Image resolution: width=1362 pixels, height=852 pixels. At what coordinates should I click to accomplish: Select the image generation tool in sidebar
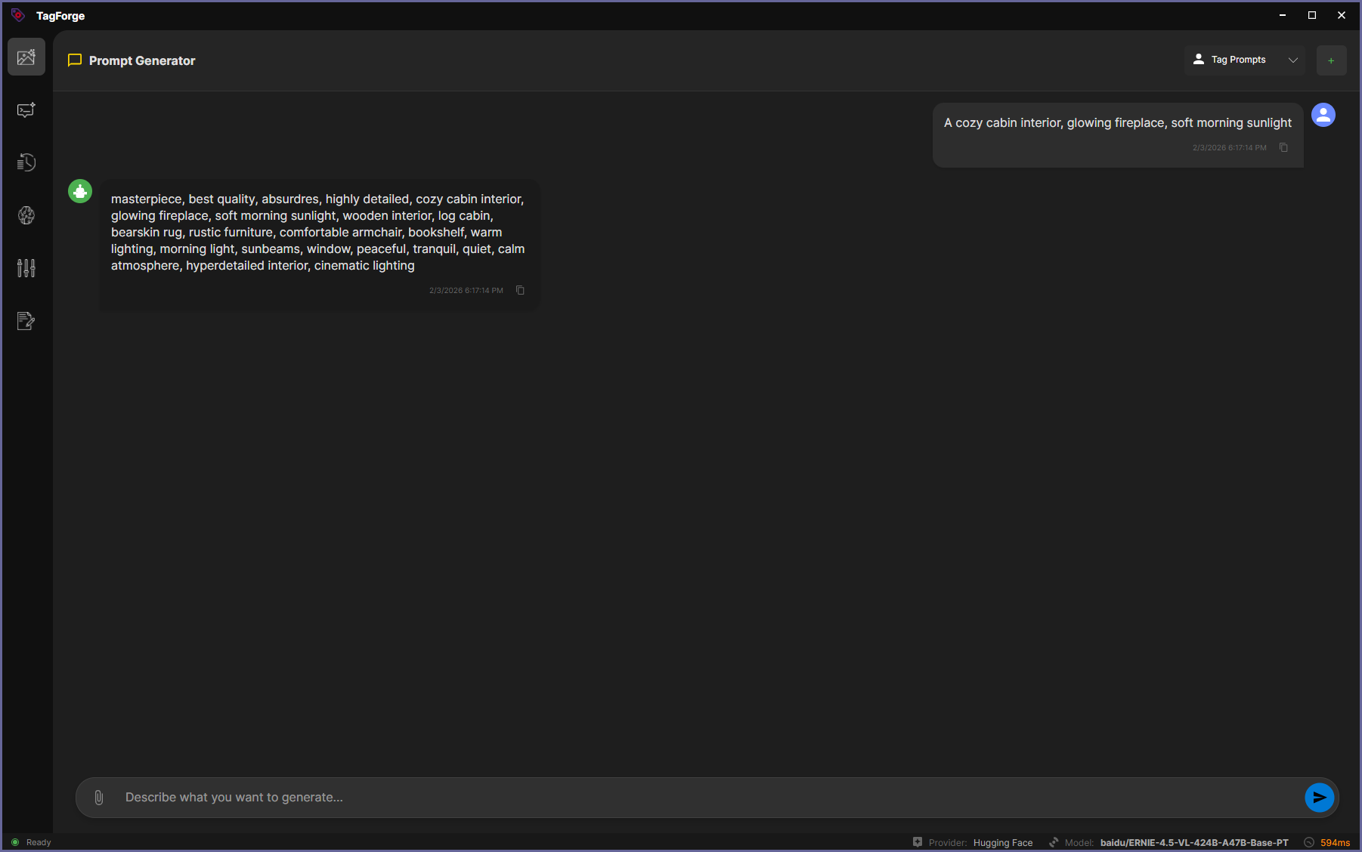26,57
